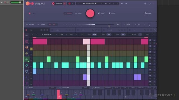Image resolution: width=179 pixels, height=100 pixels.
Task: Click the redo arrow
Action: (126, 4)
